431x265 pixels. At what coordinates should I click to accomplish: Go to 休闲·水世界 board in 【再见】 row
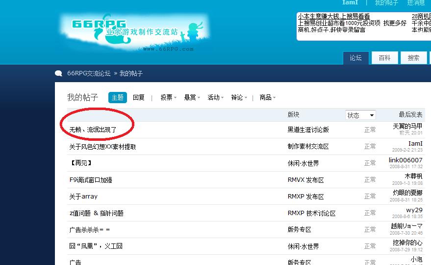point(303,163)
